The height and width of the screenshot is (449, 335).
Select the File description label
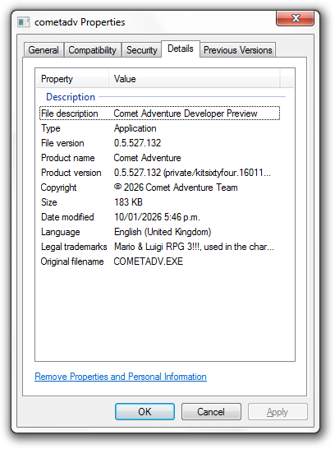pos(70,113)
